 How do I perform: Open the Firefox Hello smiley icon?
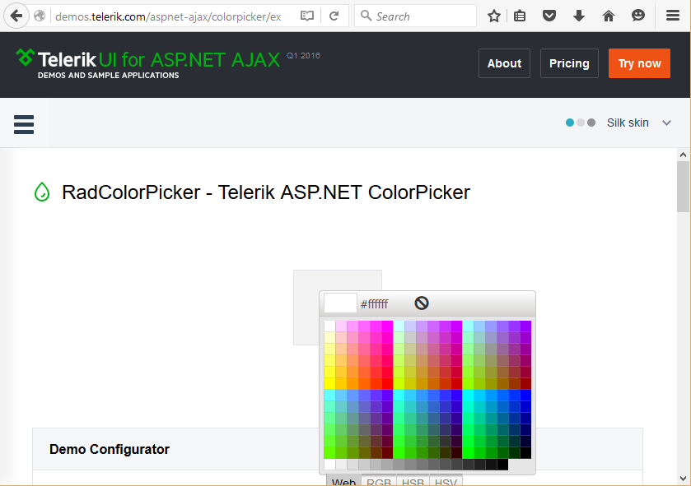[x=637, y=16]
